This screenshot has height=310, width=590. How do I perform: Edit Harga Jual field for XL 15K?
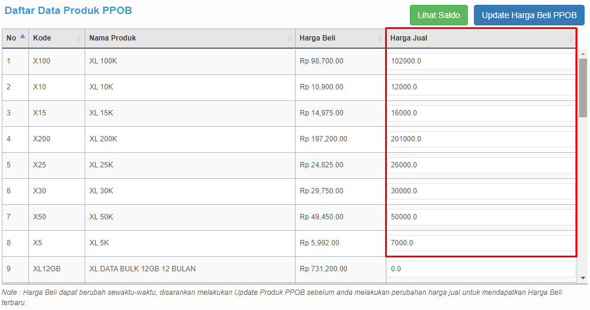tap(481, 113)
